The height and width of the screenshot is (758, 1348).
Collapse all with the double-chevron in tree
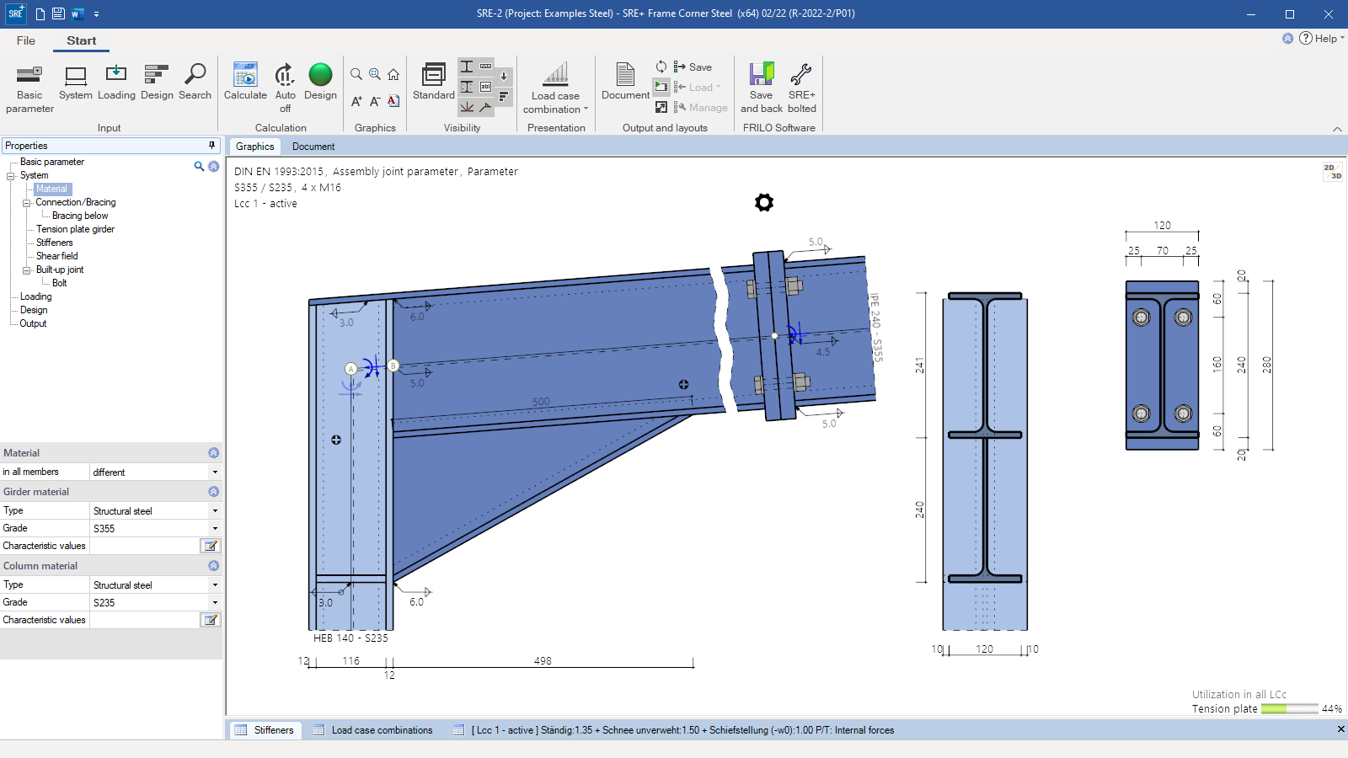tap(214, 166)
